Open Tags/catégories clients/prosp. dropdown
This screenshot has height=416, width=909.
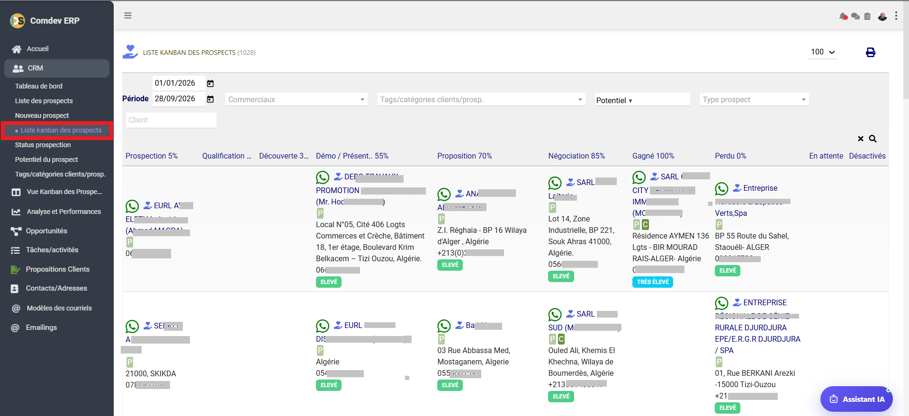coord(481,99)
